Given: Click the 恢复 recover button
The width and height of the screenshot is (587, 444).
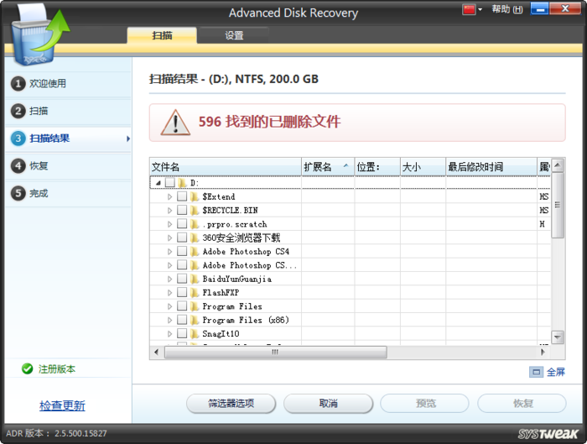Looking at the screenshot, I should click(522, 404).
